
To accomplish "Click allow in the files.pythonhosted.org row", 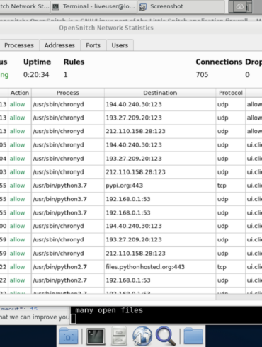I will (17, 267).
